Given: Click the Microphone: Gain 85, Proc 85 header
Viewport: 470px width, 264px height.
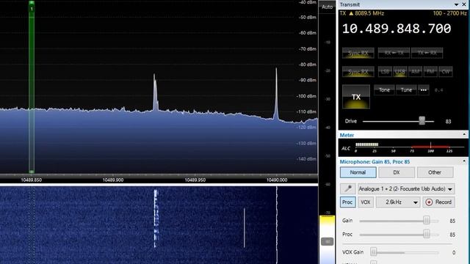Looking at the screenshot, I should click(375, 161).
